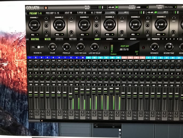
Task: Toggle 48V phantom power on Channel 3
Action: coord(96,18)
